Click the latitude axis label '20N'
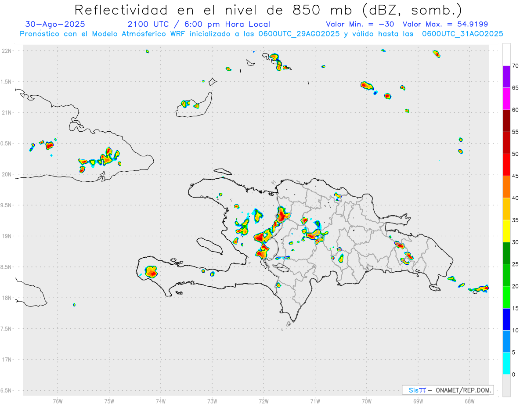 click(7, 174)
